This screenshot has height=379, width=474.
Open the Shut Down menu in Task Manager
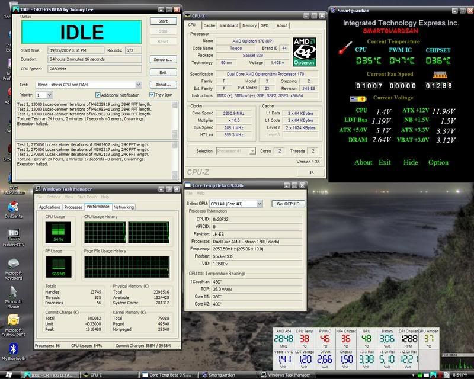coord(87,197)
